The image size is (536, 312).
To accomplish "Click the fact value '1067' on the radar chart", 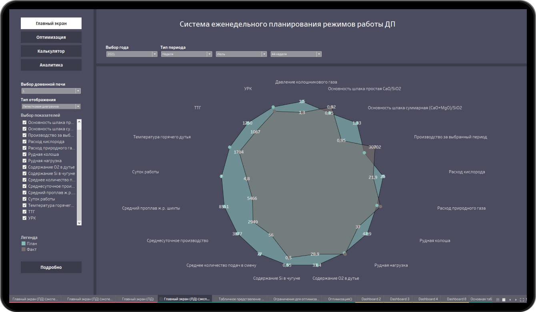I will [255, 132].
